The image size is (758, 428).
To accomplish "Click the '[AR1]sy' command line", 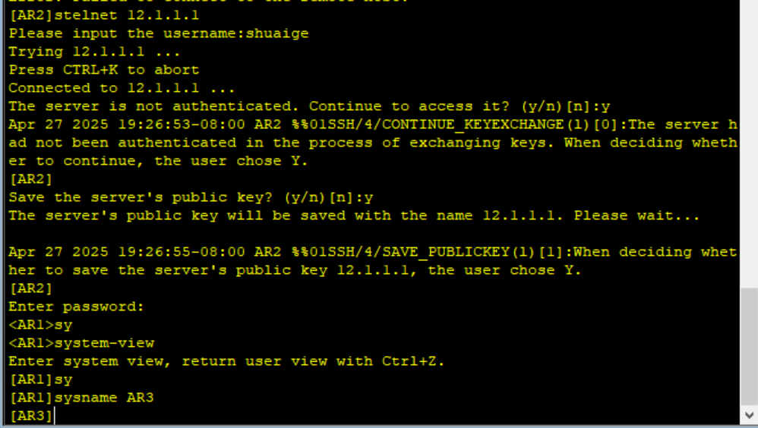I will click(x=40, y=379).
